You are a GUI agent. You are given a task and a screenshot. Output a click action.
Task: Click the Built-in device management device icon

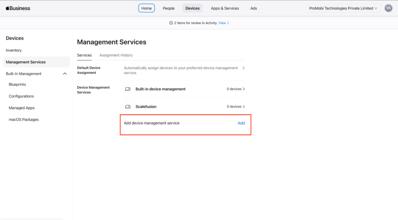pyautogui.click(x=127, y=89)
